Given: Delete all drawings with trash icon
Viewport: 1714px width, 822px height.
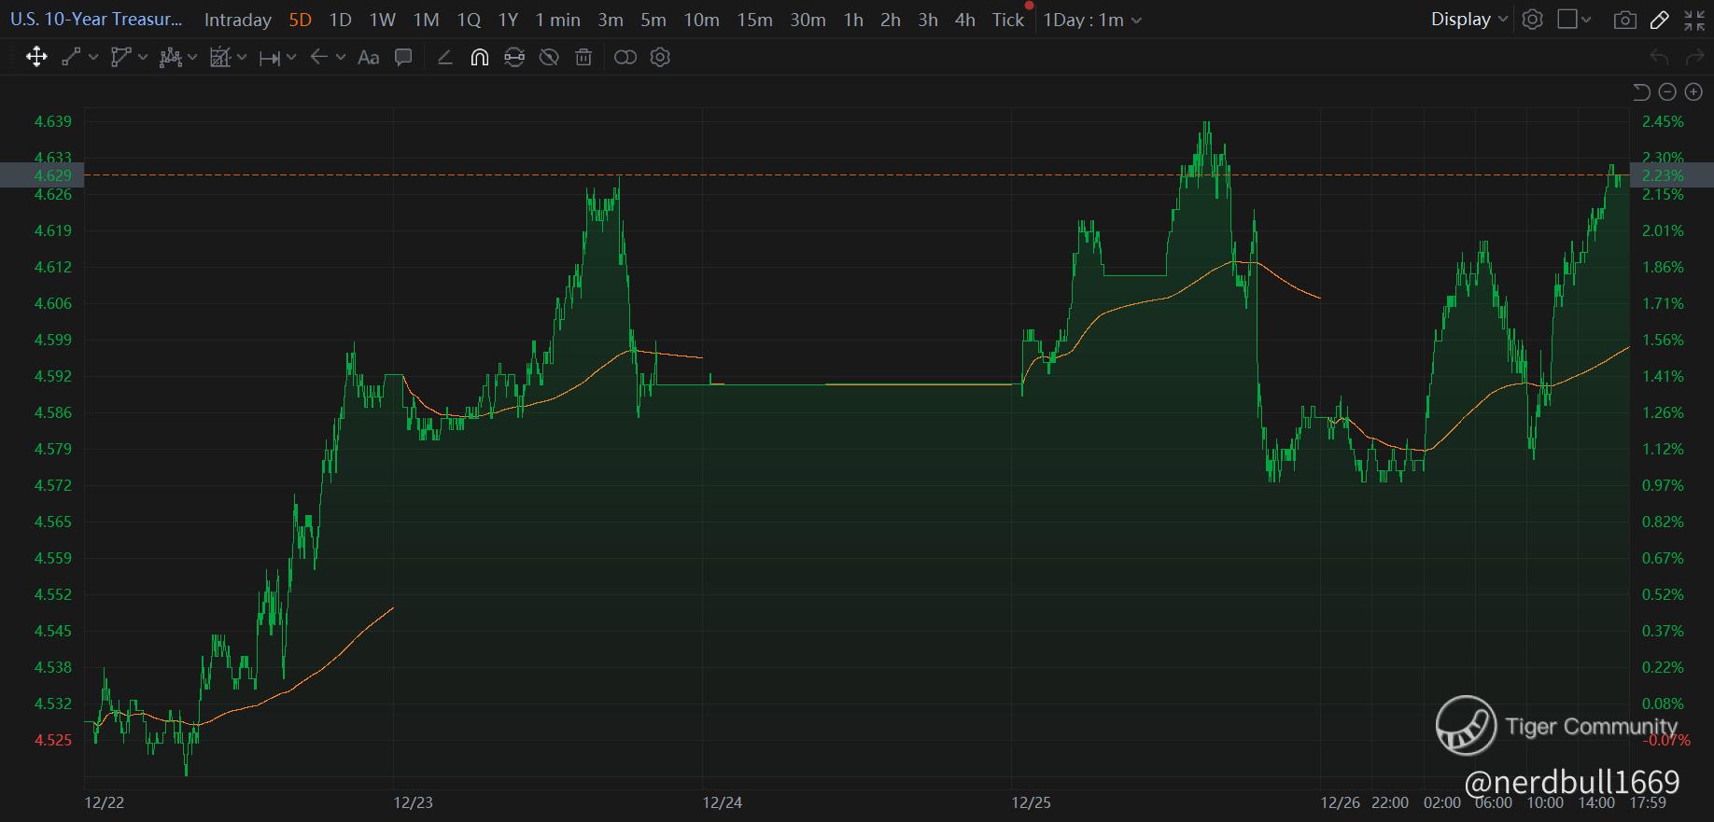Looking at the screenshot, I should coord(583,58).
